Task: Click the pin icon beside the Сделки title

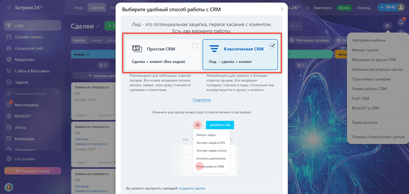Action: click(x=98, y=26)
